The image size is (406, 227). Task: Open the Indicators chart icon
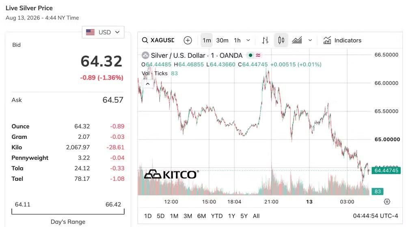coord(327,40)
